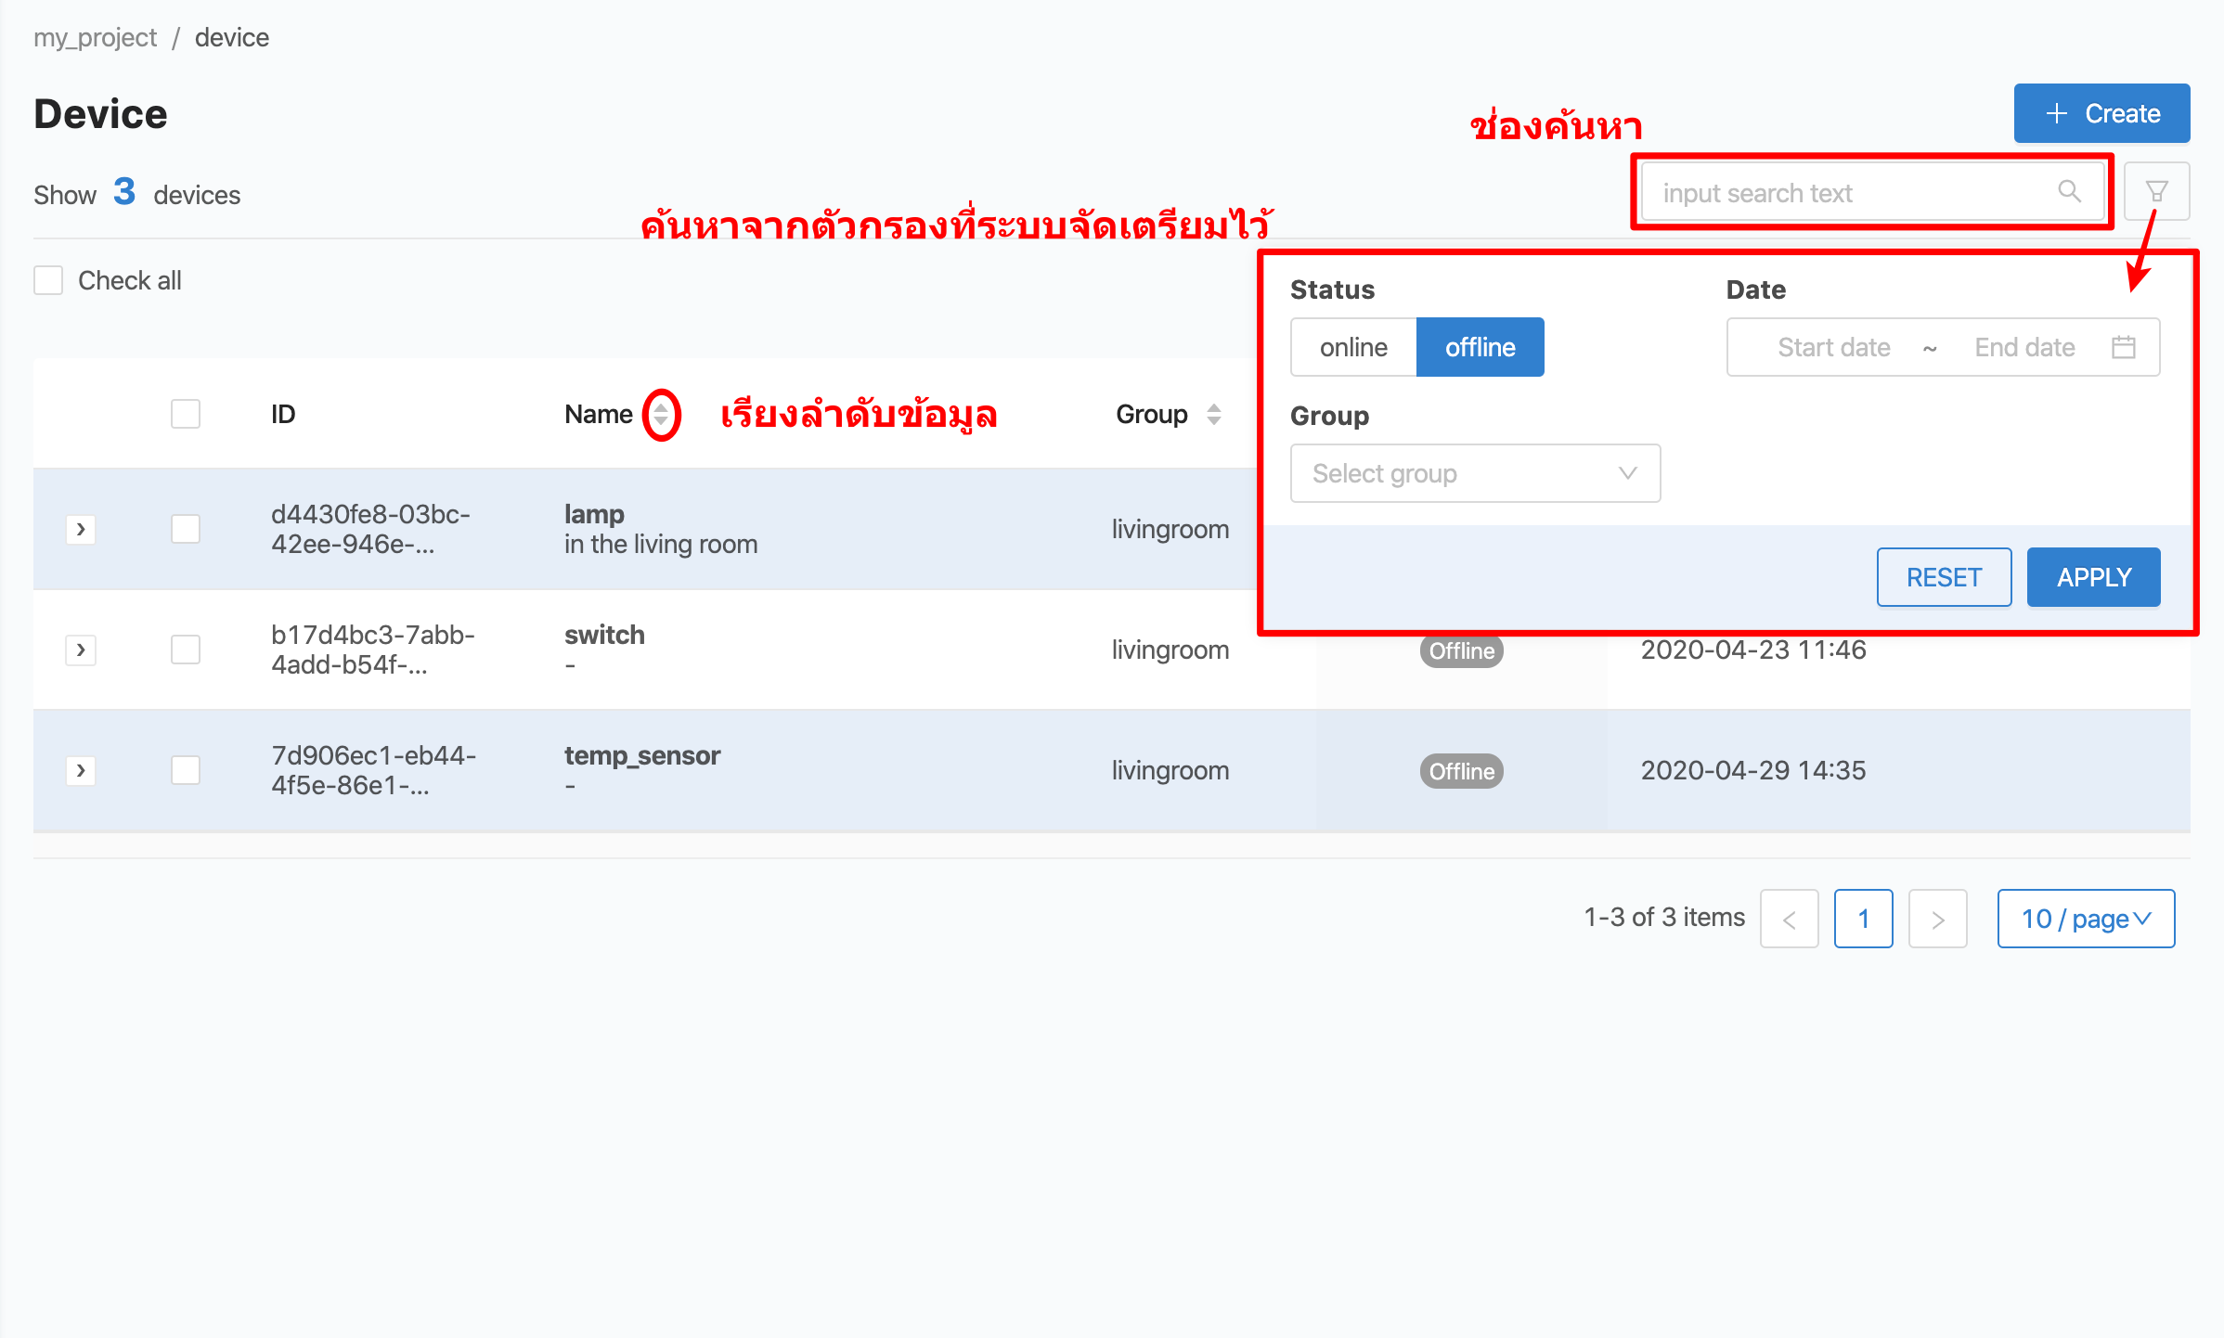This screenshot has width=2224, height=1338.
Task: Click the filter icon to open filters
Action: point(2155,192)
